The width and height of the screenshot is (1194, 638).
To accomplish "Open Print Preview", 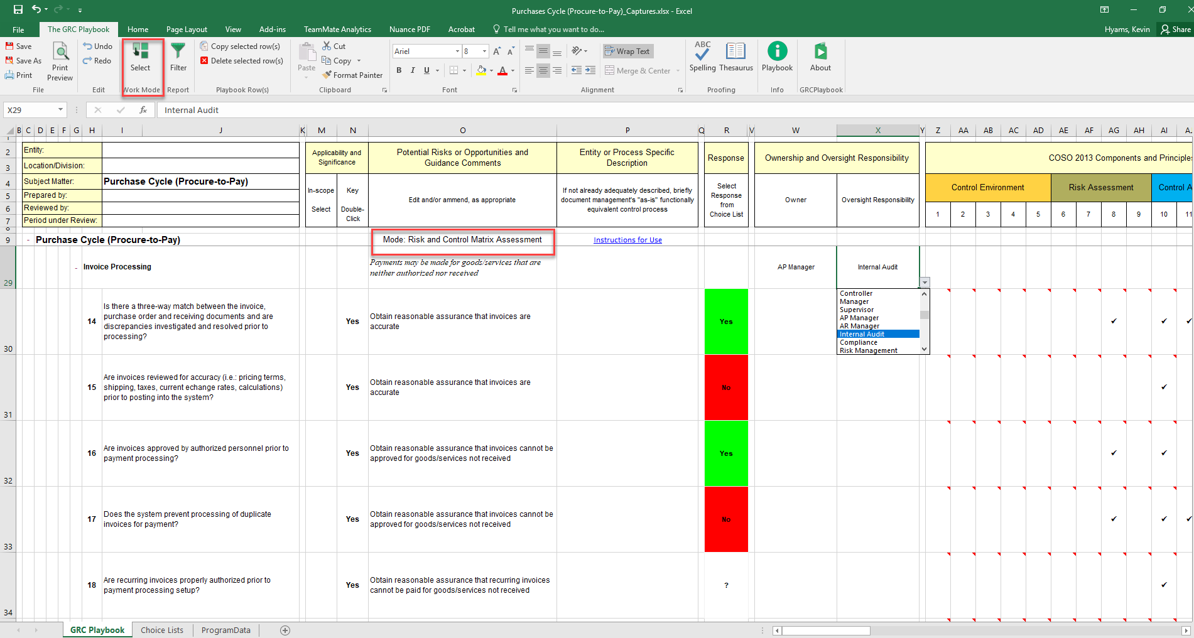I will click(60, 61).
